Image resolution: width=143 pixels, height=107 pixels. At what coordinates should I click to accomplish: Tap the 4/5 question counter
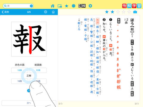29,12
